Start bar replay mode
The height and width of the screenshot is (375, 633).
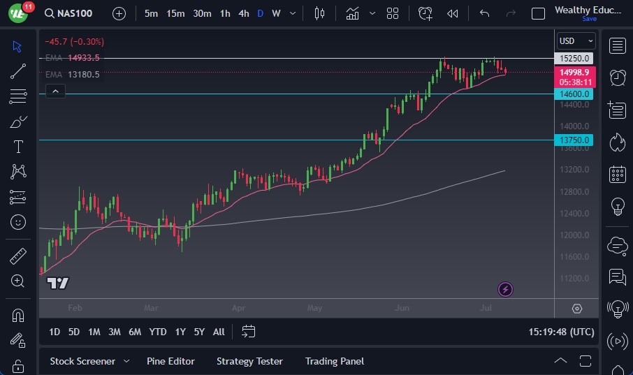click(x=452, y=14)
